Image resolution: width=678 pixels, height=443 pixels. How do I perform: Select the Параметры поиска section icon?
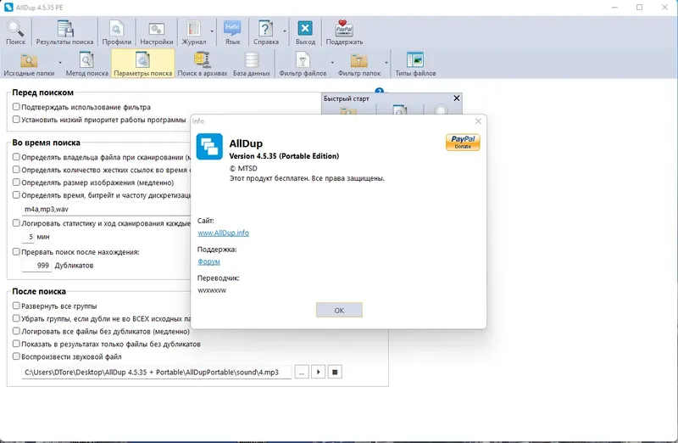(x=142, y=64)
